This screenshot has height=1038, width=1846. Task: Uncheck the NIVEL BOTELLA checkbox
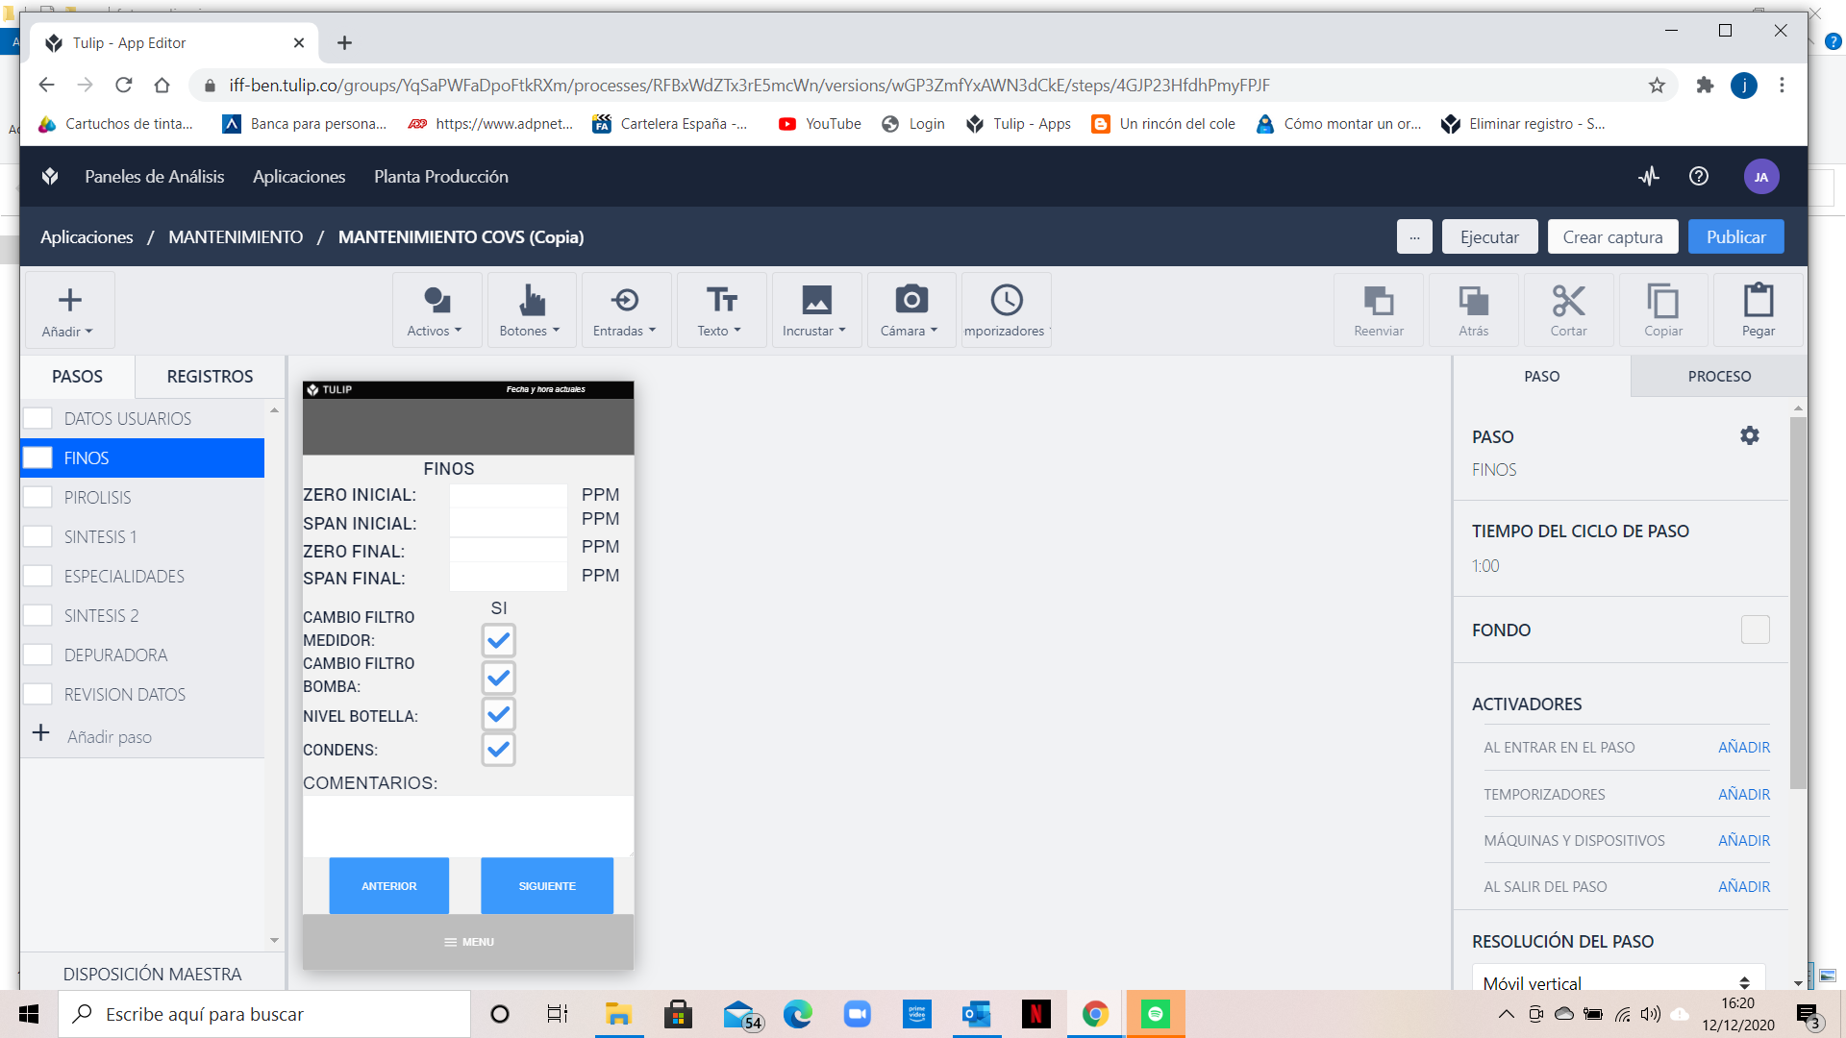(x=498, y=714)
